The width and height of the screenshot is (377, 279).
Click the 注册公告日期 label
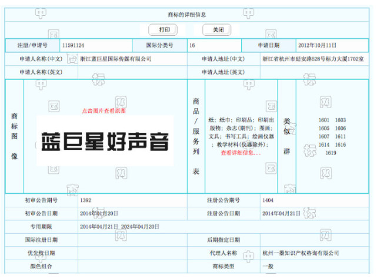click(223, 213)
